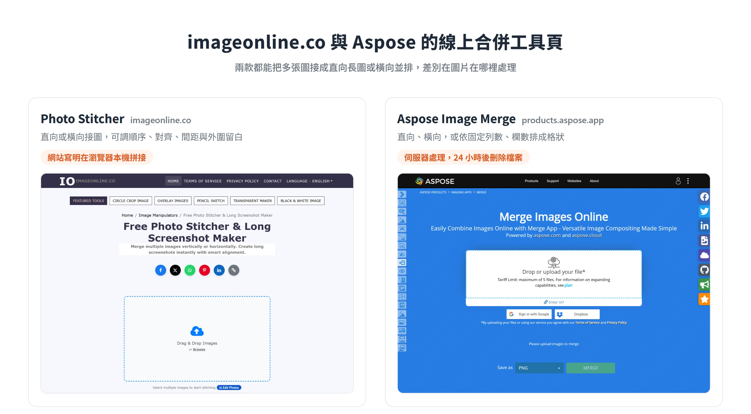Click the Aspose swirl logo
This screenshot has width=751, height=414.
419,181
